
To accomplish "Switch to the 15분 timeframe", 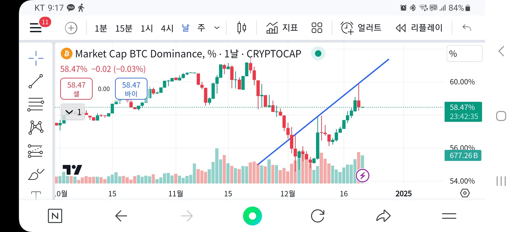I will coord(124,28).
